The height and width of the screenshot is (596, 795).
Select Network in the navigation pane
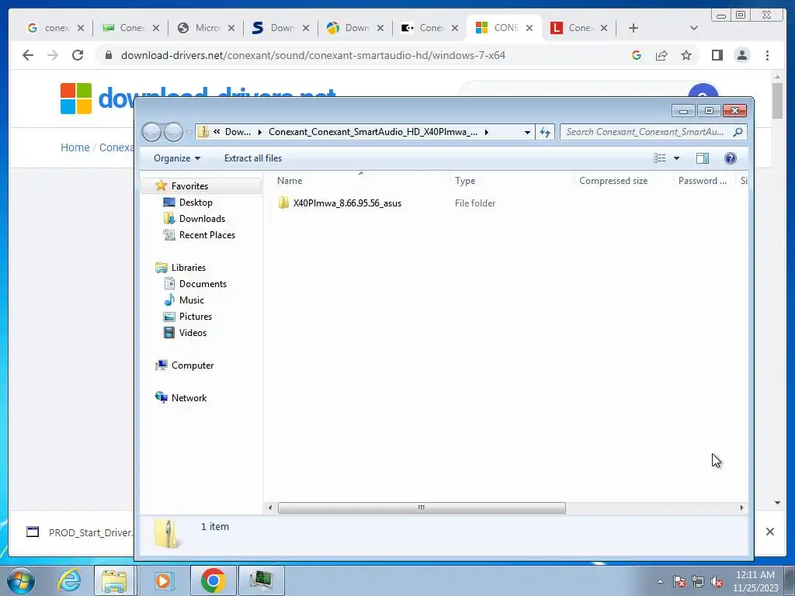(x=189, y=398)
